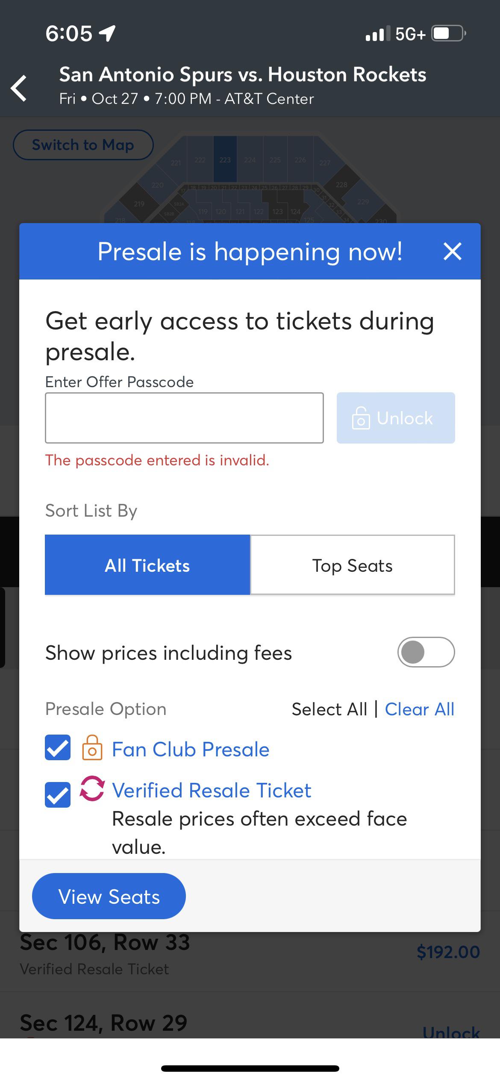Tap the orange Fan Club lock icon

(92, 747)
